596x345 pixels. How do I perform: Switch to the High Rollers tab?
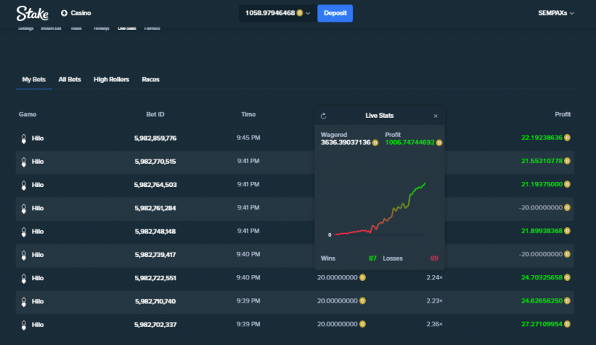tap(111, 80)
